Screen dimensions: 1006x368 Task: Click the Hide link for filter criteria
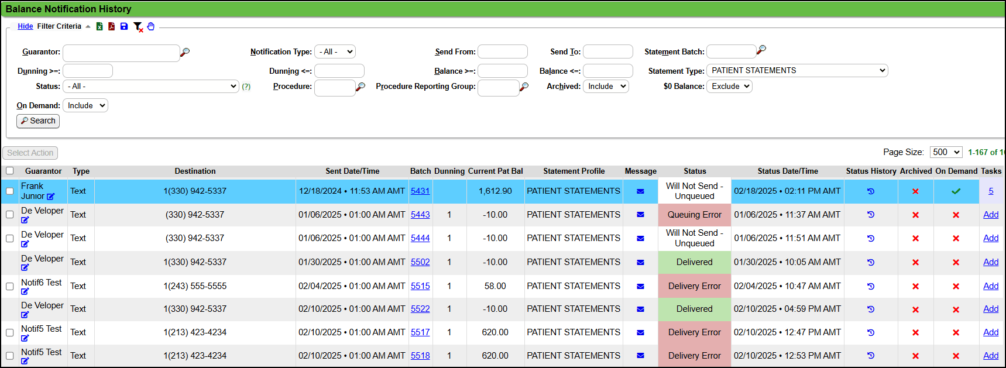(x=25, y=26)
